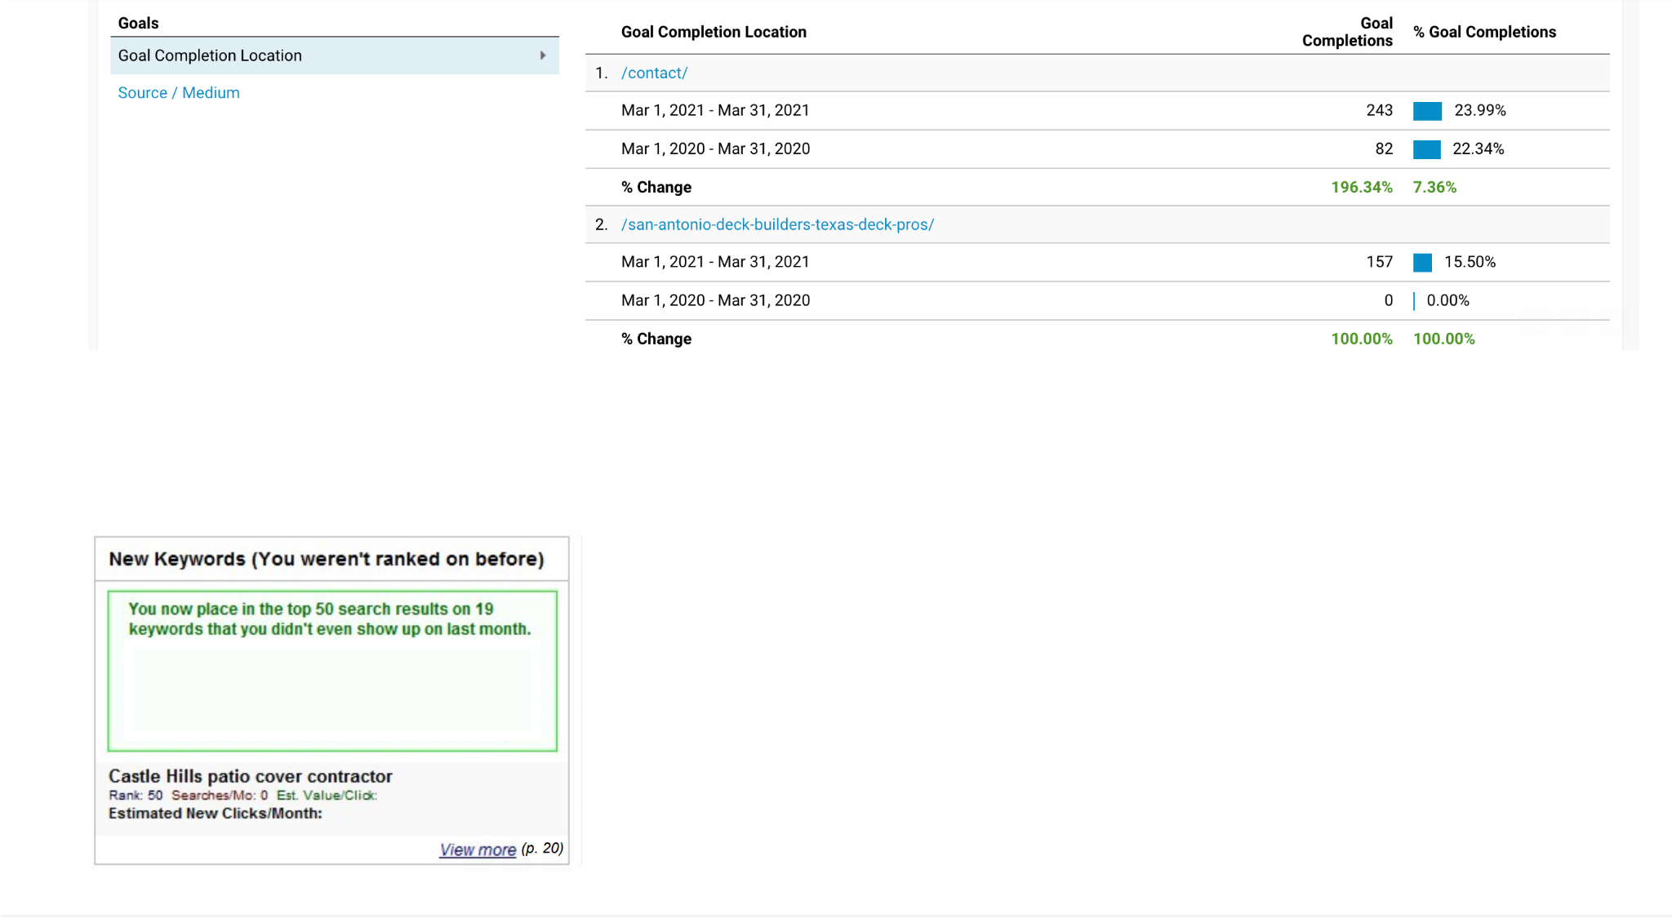Click the Rank: 50 keyword detail

(x=136, y=795)
